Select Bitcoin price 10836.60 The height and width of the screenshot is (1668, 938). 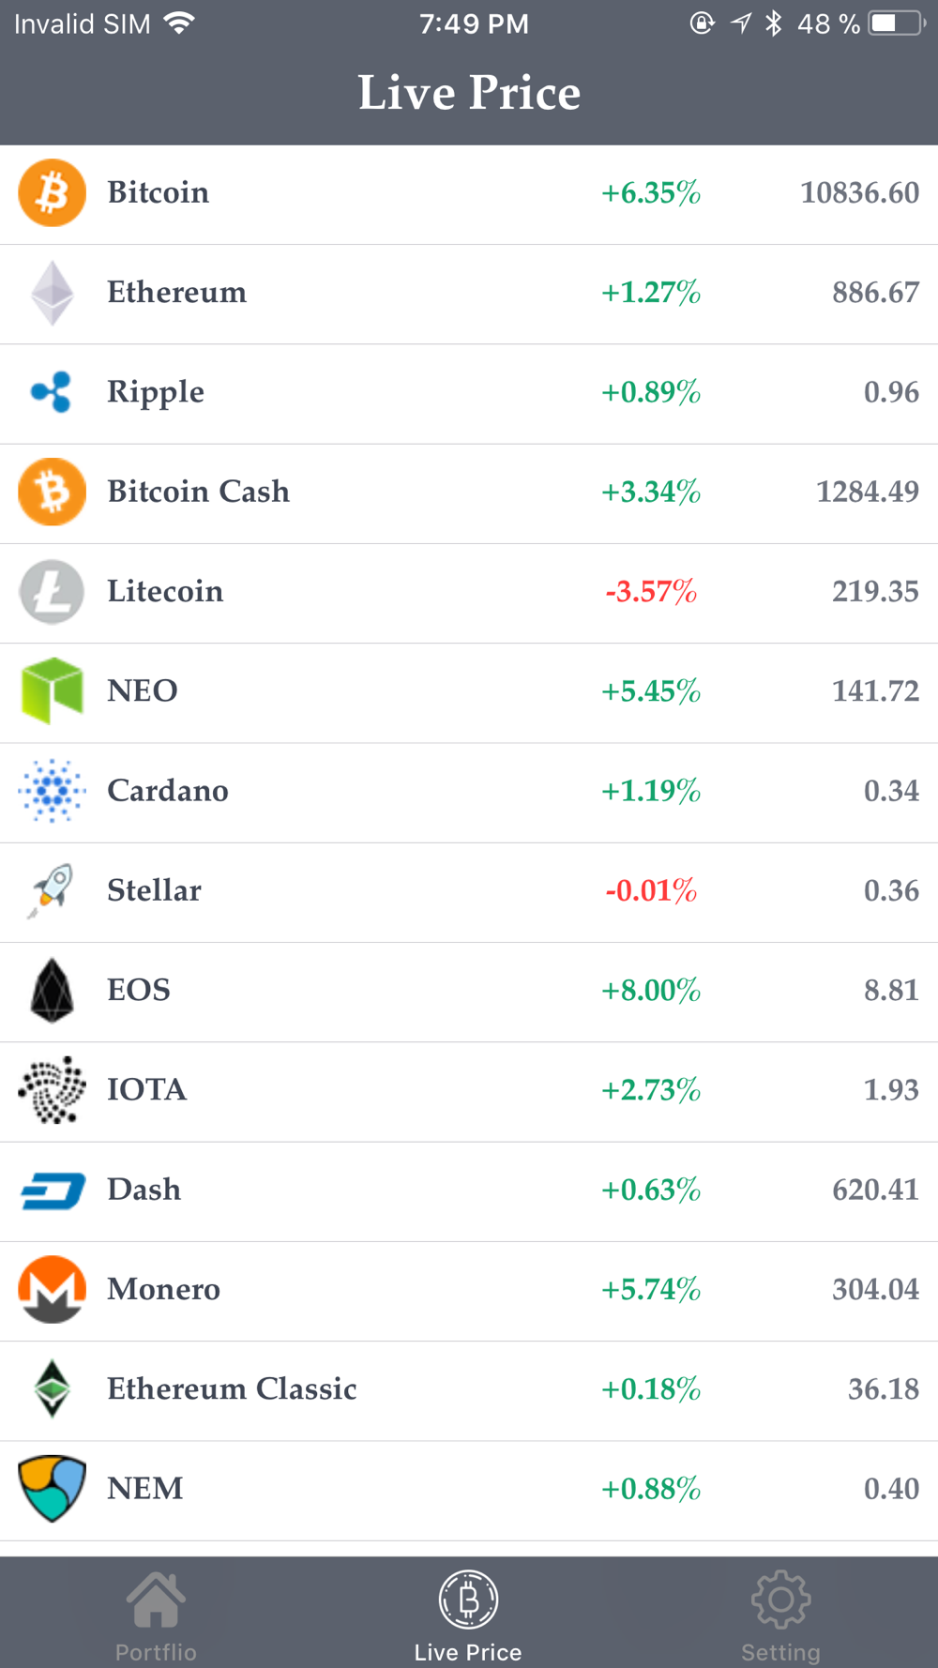(859, 193)
